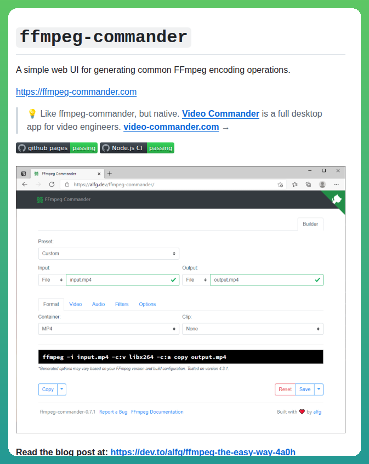
Task: Open the FFmpeg Documentation link
Action: [157, 412]
